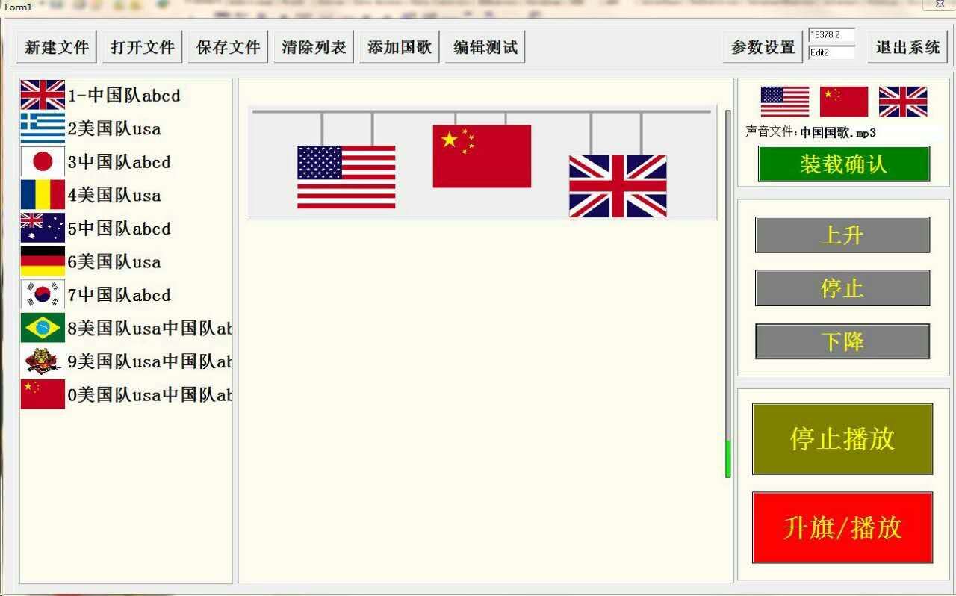Select list entry 5中国队abcd
This screenshot has width=956, height=596.
pos(125,228)
